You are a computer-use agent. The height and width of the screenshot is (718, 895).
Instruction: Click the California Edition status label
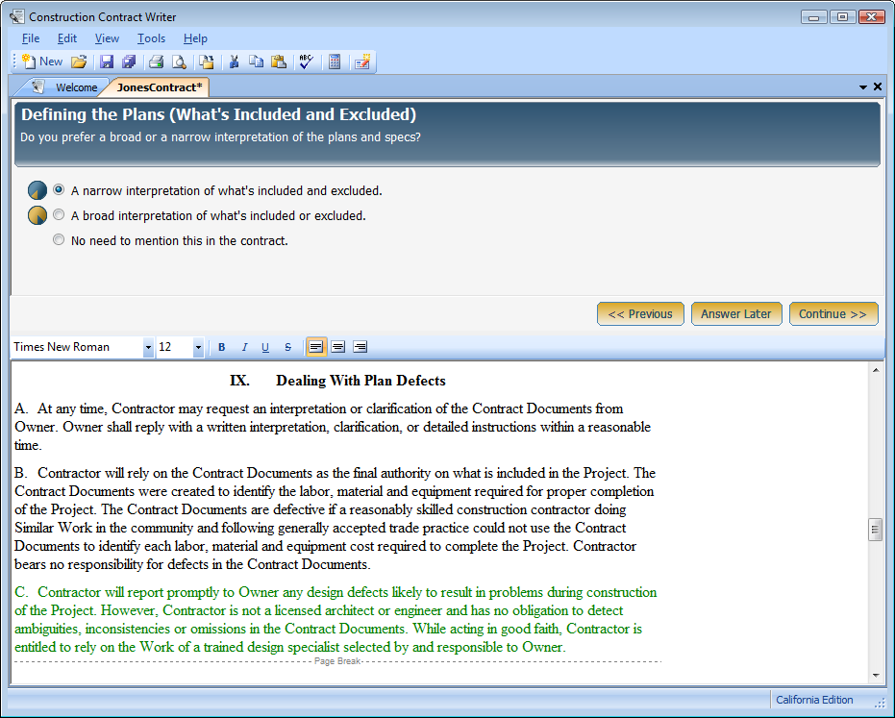(x=814, y=700)
